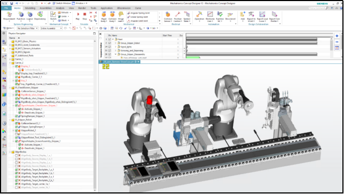Collapse the Carrier_2 folder node
The width and height of the screenshot is (344, 194).
[10, 63]
